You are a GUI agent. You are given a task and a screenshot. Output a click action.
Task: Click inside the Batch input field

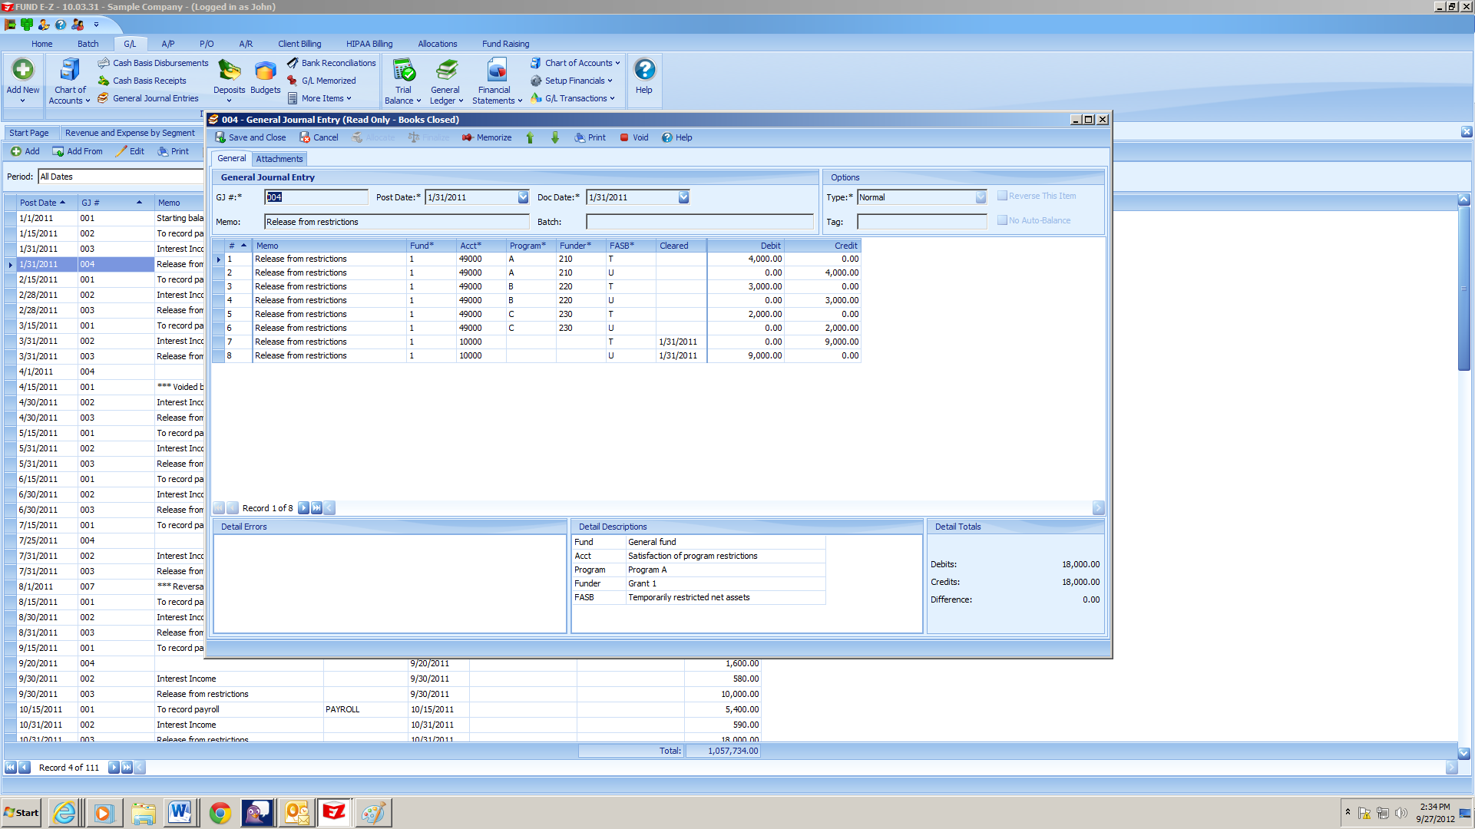(699, 222)
